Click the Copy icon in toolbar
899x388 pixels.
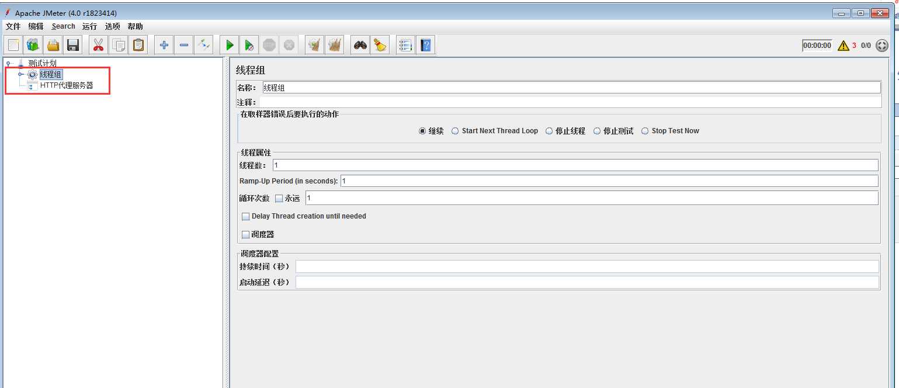coord(119,45)
